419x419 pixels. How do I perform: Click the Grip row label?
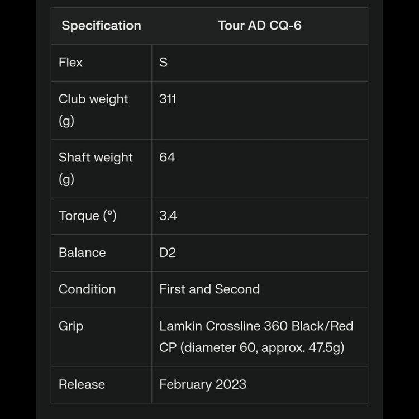point(70,326)
